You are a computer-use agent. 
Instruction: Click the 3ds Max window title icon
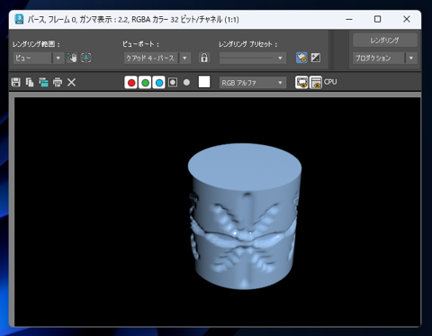(19, 19)
